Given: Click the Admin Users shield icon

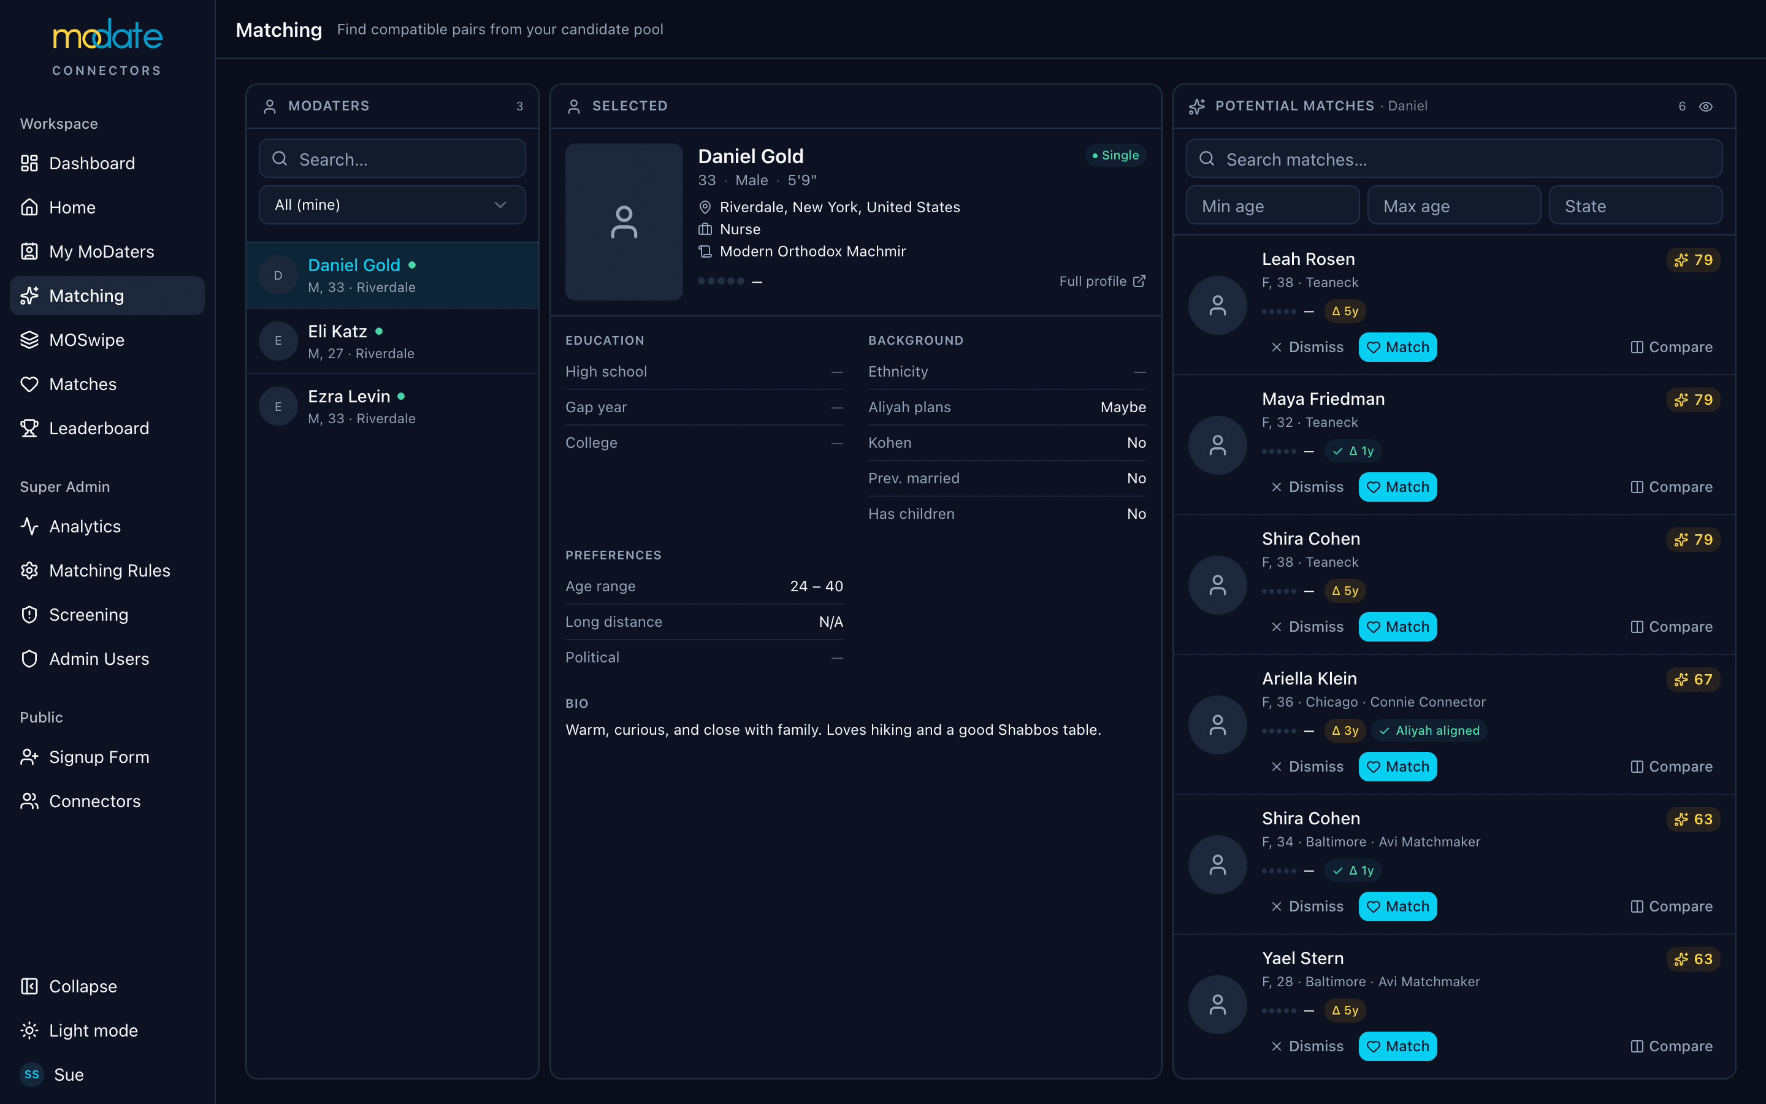Looking at the screenshot, I should point(29,659).
